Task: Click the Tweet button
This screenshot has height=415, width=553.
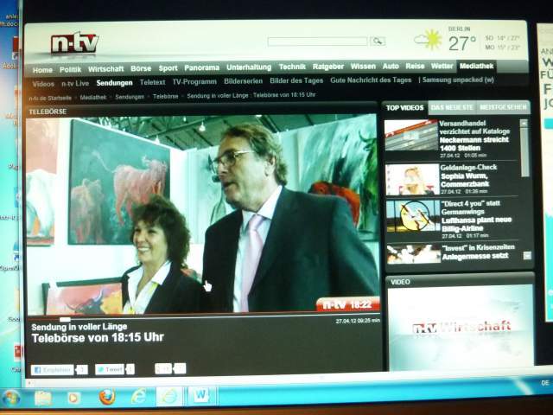Action: pos(110,369)
